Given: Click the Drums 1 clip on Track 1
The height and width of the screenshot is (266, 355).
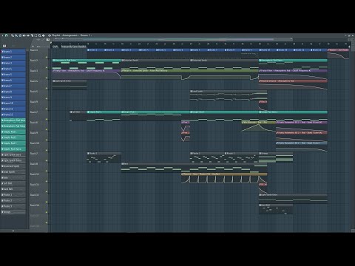Looking at the screenshot, I should 95,50.
